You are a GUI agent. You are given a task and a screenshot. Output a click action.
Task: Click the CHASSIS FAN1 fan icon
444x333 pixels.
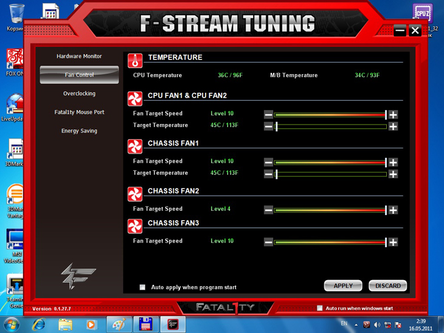134,146
